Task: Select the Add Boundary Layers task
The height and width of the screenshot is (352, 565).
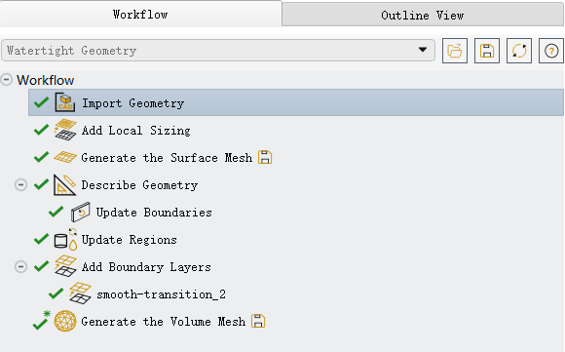Action: [x=146, y=267]
